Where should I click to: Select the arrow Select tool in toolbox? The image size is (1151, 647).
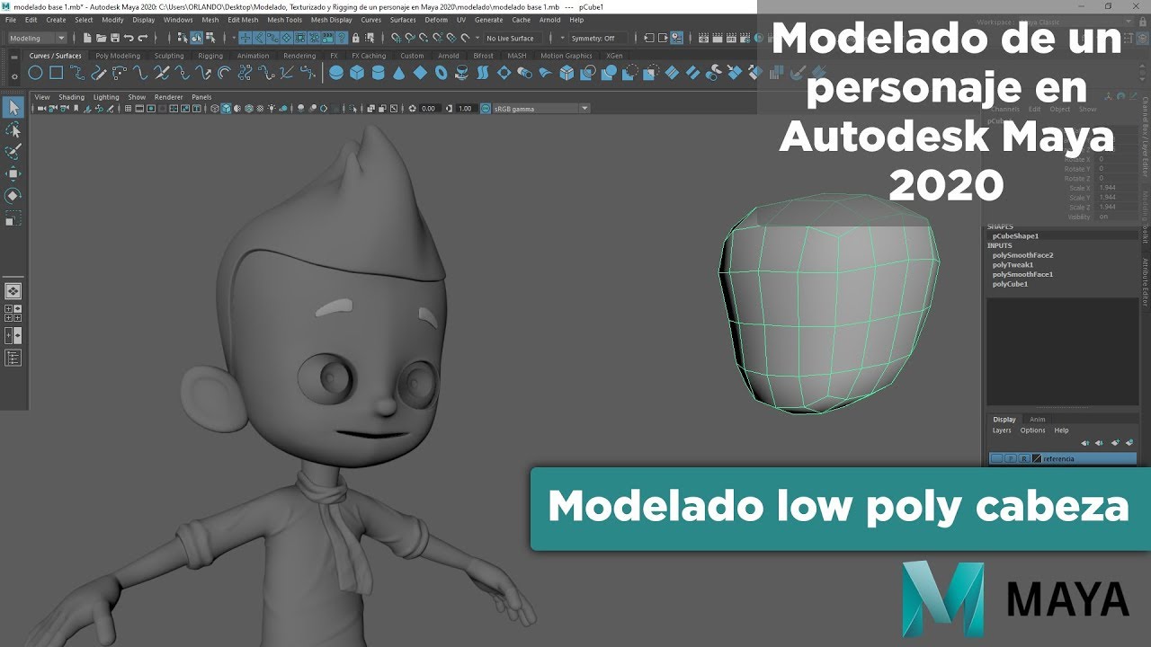tap(13, 108)
